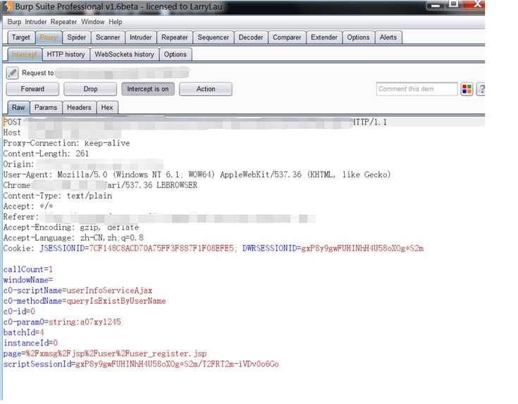Screen dimensions: 518x404
Task: Click the c0-param0=string:a07xy1245 line
Action: [x=62, y=322]
